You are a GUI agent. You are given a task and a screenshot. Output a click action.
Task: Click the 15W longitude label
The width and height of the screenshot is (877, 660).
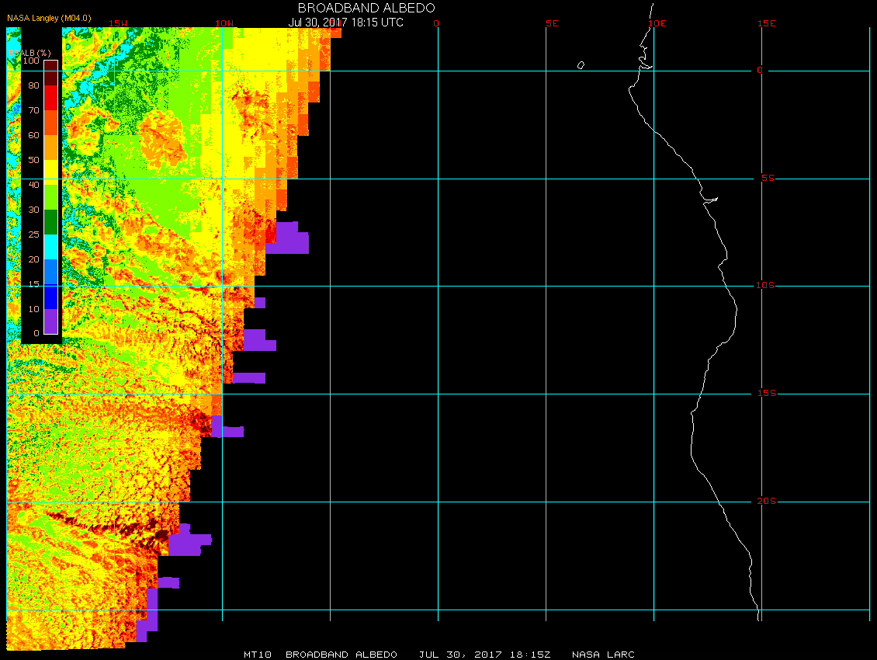[117, 23]
